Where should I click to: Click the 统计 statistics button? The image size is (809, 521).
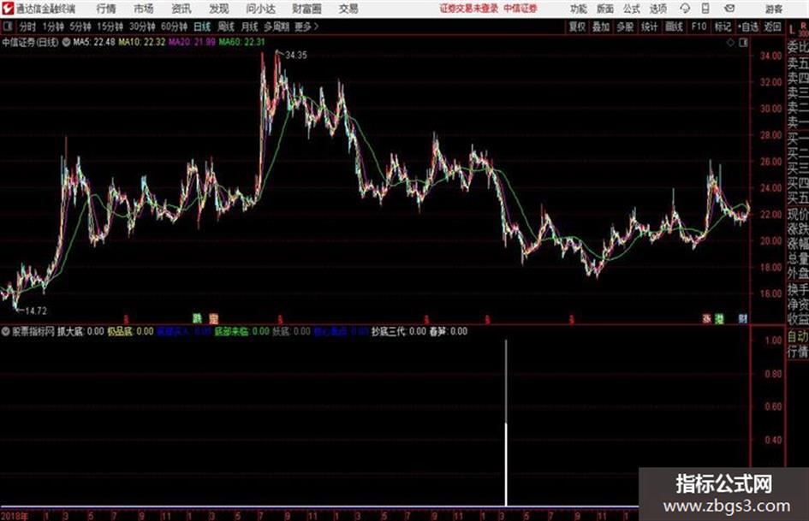(650, 27)
